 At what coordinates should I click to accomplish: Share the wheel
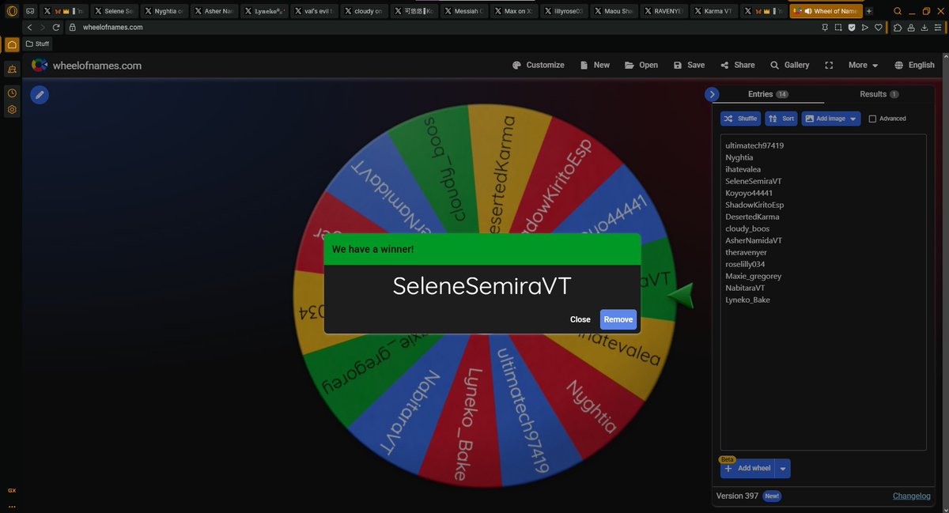(x=737, y=65)
